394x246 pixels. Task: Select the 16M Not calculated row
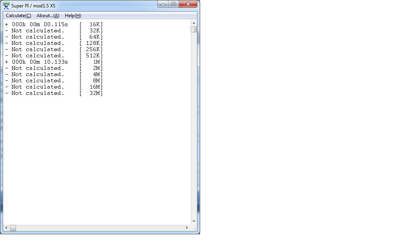click(54, 87)
